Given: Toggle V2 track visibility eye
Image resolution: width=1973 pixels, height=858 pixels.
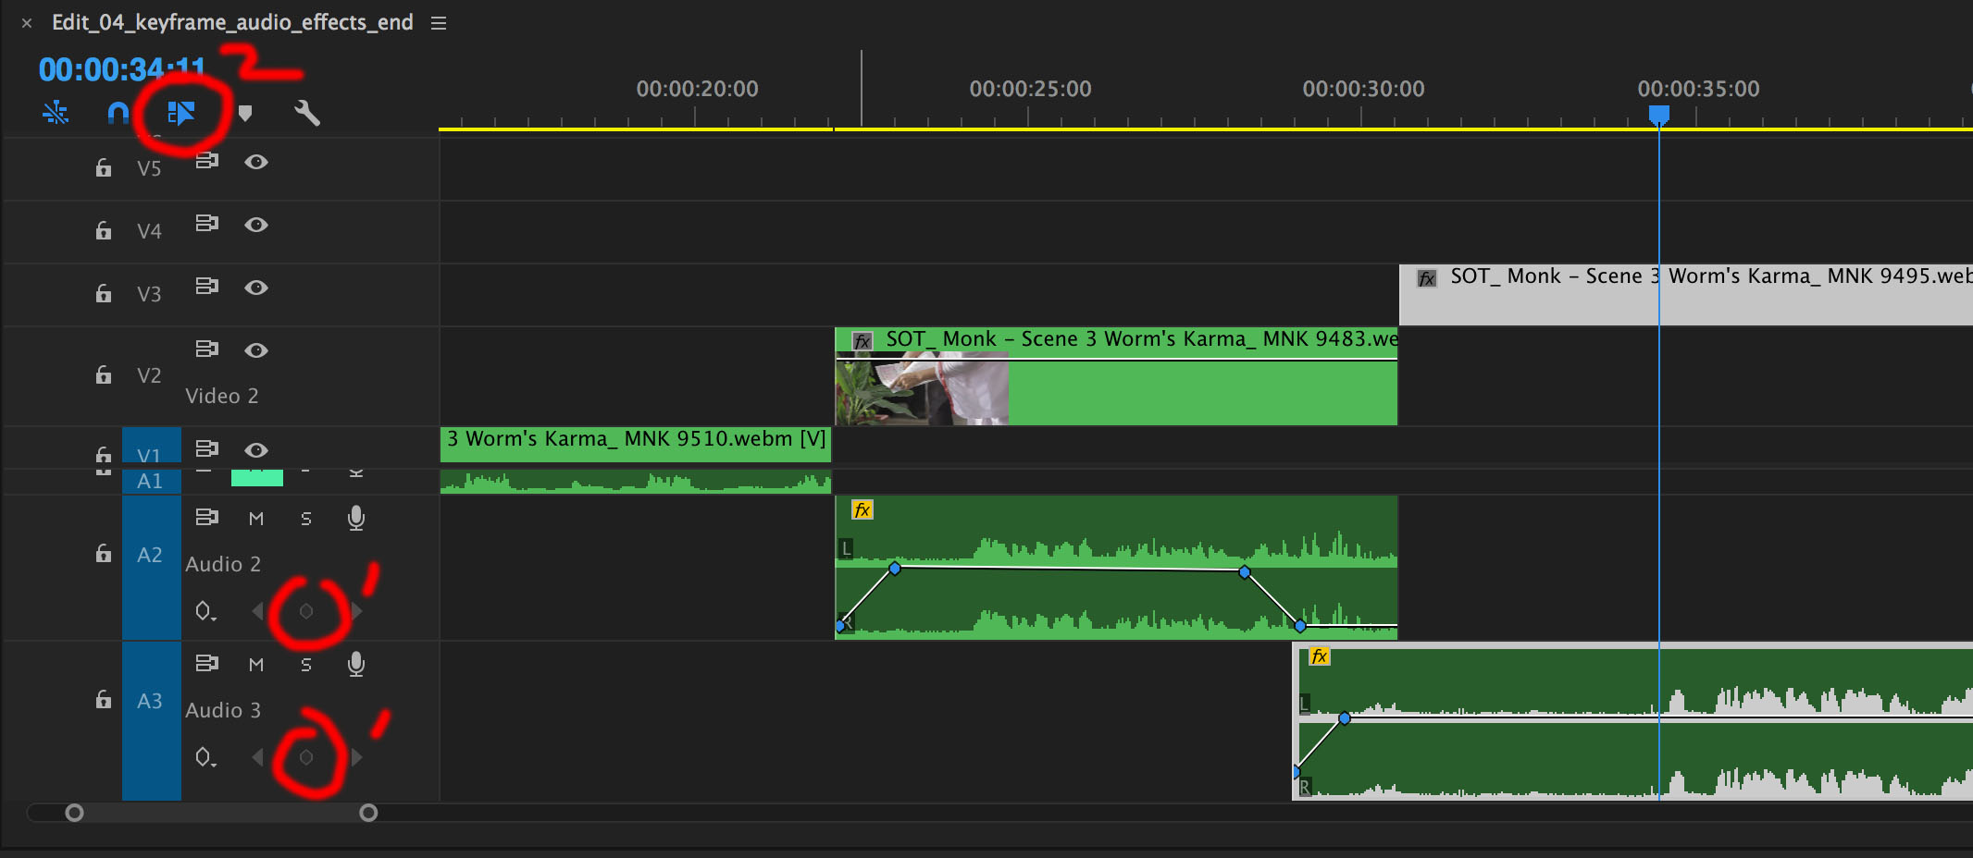Looking at the screenshot, I should [256, 350].
